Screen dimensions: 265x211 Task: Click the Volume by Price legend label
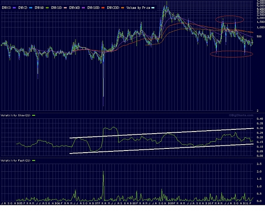tap(138, 8)
